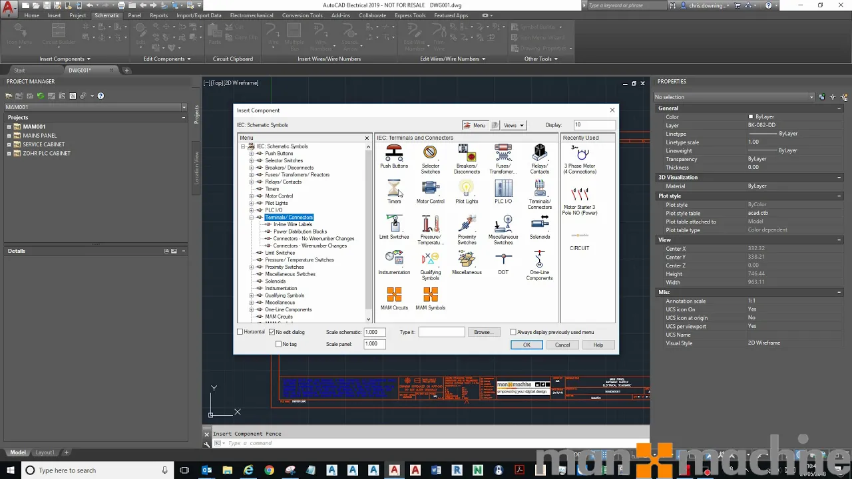Open the One-Line Components icon
This screenshot has width=852, height=479.
pyautogui.click(x=539, y=259)
